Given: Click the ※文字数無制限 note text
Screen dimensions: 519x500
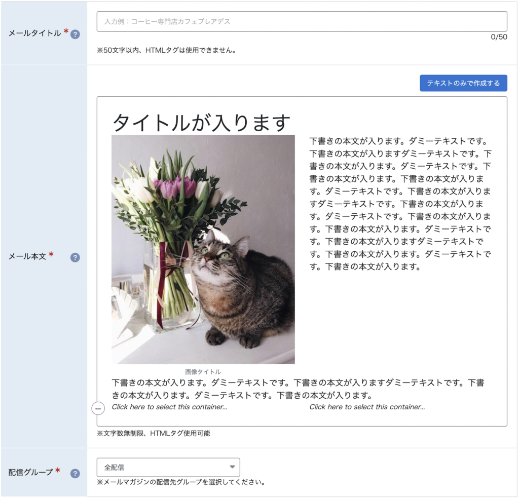Looking at the screenshot, I should (153, 433).
